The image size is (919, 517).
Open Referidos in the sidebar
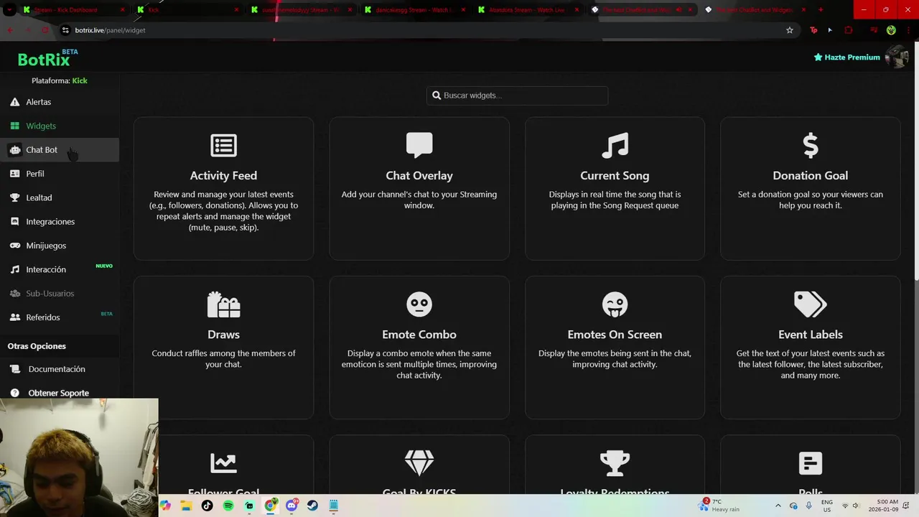click(60, 317)
